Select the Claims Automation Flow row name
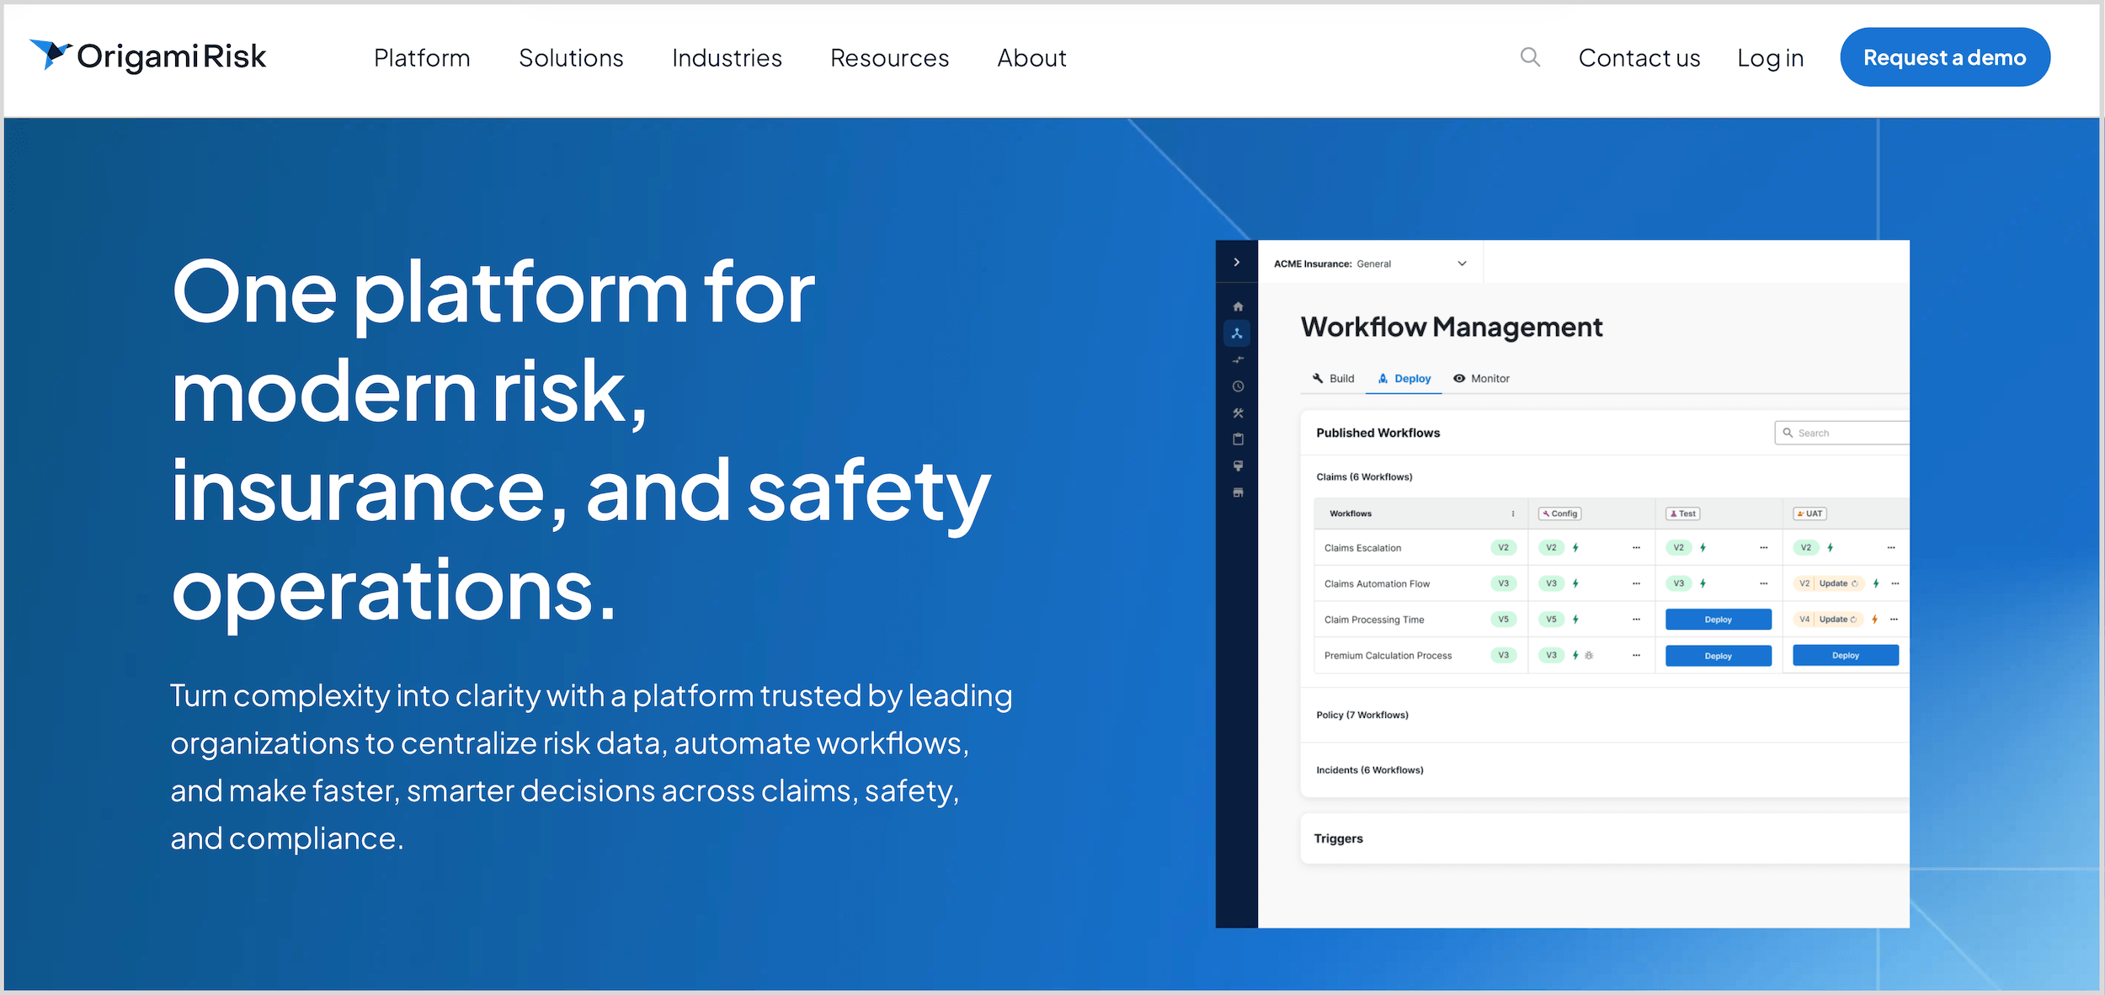Image resolution: width=2105 pixels, height=995 pixels. (1377, 583)
